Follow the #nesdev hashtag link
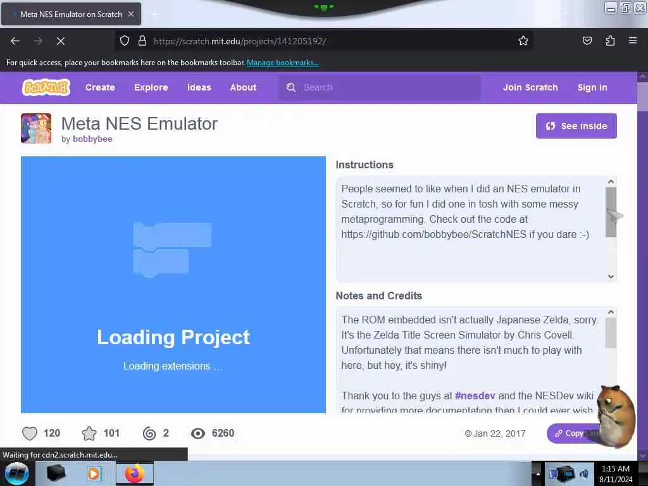Screen dimensions: 648x486 click(475, 396)
